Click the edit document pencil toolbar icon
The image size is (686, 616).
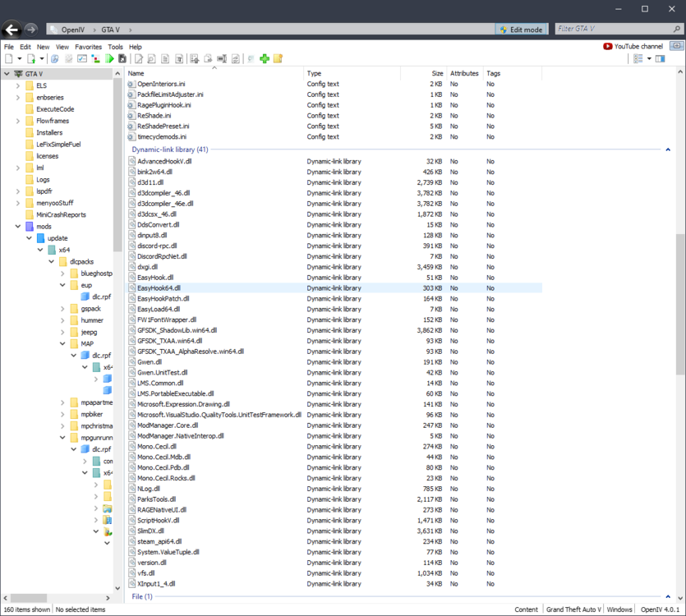point(139,58)
